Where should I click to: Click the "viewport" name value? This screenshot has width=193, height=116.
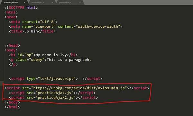[44, 26]
